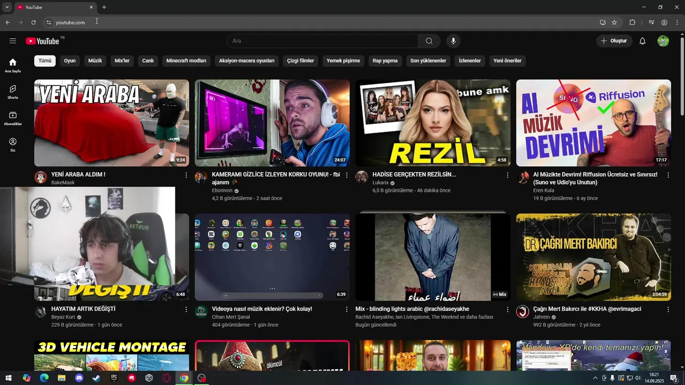Image resolution: width=685 pixels, height=385 pixels.
Task: Open the Siz page in the sidebar
Action: 13,144
